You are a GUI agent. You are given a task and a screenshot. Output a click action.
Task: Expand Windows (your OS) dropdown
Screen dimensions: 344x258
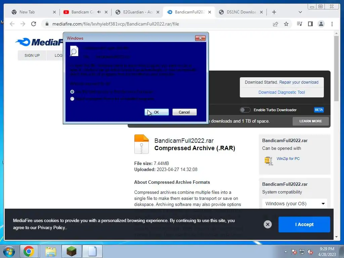tap(295, 204)
